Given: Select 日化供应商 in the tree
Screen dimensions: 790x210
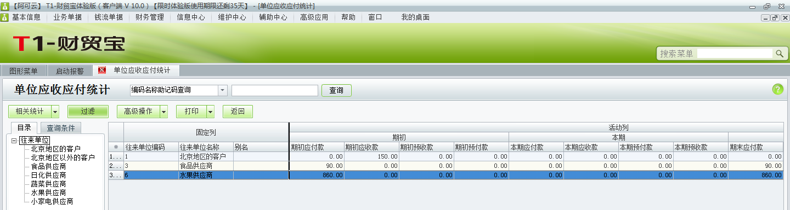Looking at the screenshot, I should pos(49,175).
